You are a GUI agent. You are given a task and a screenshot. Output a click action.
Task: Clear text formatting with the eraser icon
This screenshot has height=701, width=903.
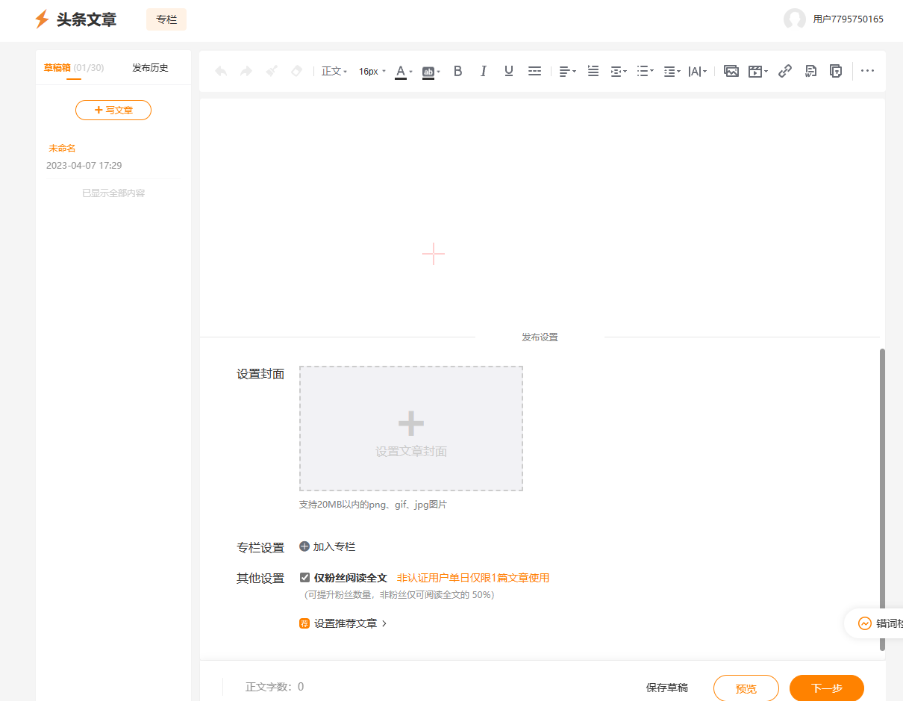296,71
